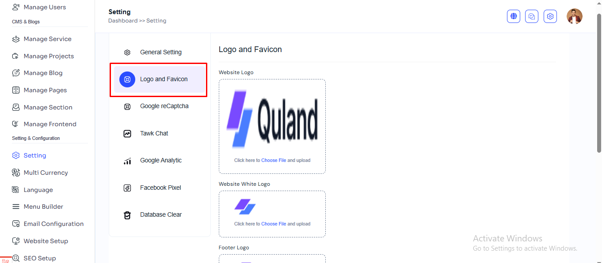This screenshot has height=263, width=602.
Task: Click the globe icon in header
Action: (x=514, y=16)
